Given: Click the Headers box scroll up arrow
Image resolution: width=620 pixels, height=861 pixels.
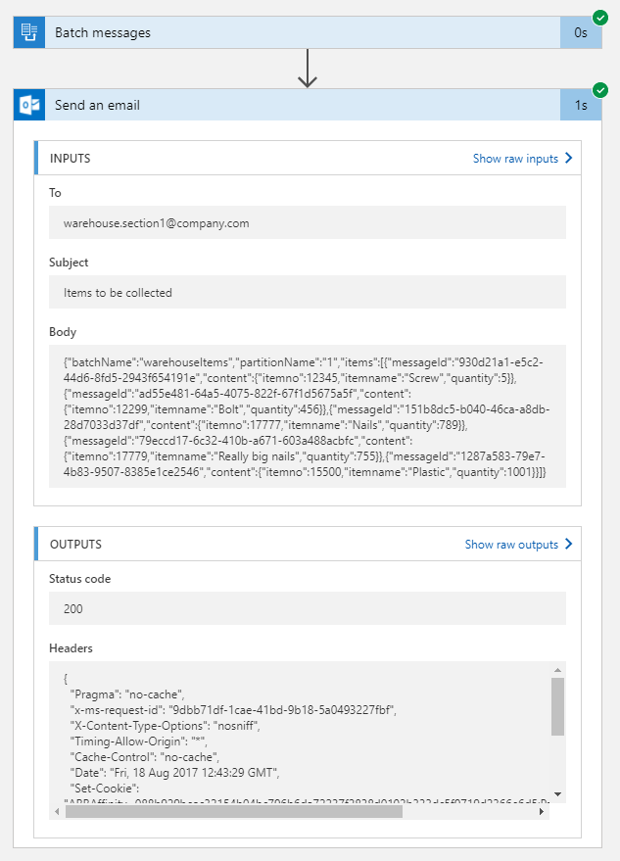Looking at the screenshot, I should 557,670.
